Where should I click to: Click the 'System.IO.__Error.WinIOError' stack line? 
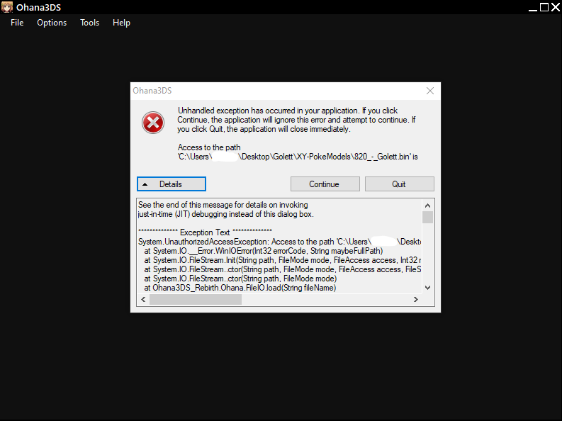(x=264, y=251)
